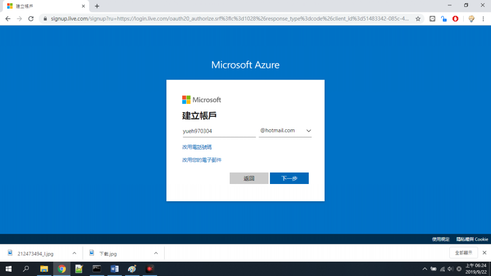Go back with the browser back arrow
The width and height of the screenshot is (491, 276).
pyautogui.click(x=8, y=19)
